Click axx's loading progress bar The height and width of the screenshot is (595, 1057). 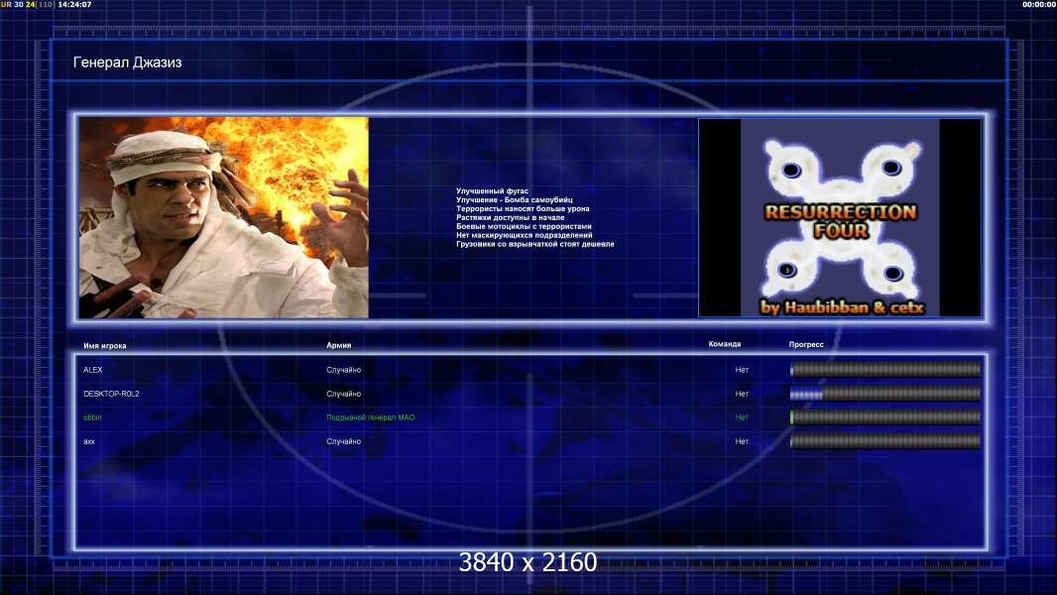point(885,441)
